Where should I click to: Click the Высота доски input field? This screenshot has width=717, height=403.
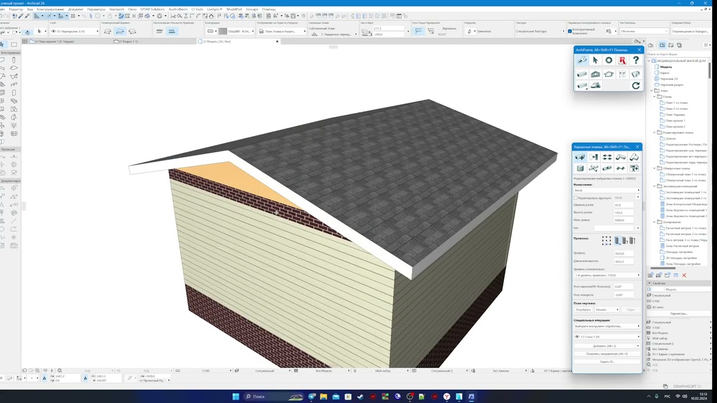tap(623, 213)
